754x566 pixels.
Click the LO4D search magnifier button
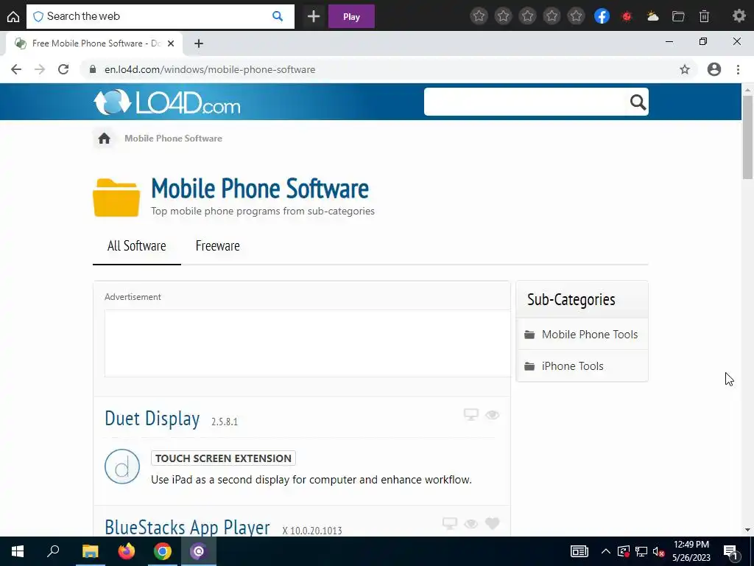638,102
